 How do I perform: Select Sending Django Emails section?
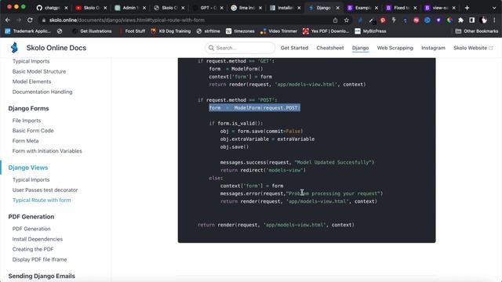(42, 276)
